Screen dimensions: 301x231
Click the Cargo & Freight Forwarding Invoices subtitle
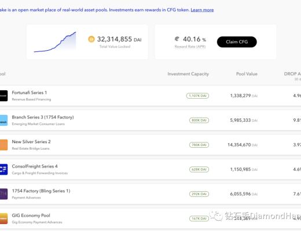point(40,173)
